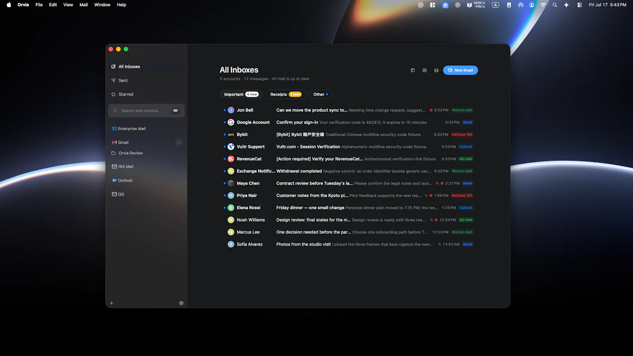Select All Inboxes in the sidebar

click(x=146, y=67)
